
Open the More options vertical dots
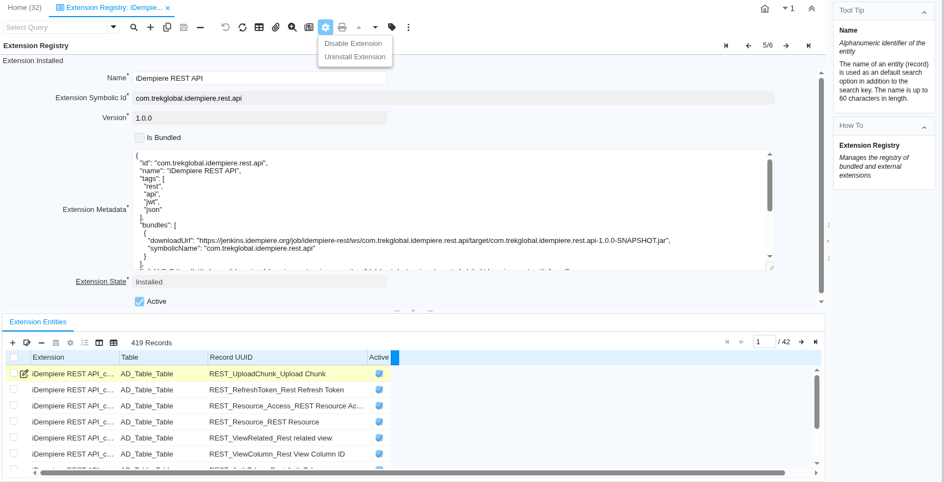pyautogui.click(x=408, y=27)
